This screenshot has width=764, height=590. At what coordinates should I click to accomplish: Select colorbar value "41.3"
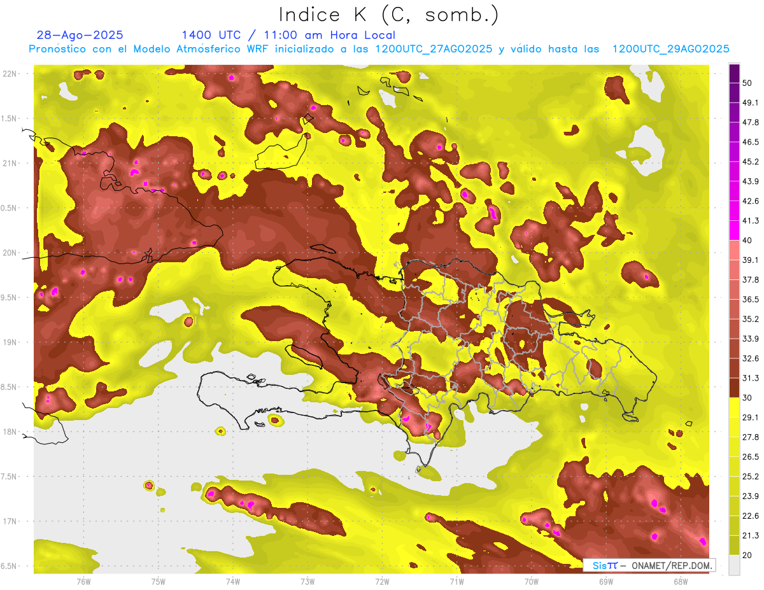click(751, 221)
